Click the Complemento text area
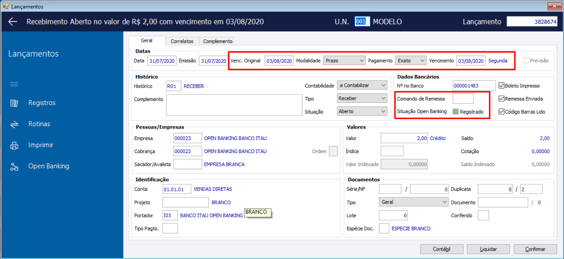564x259 pixels. click(234, 105)
